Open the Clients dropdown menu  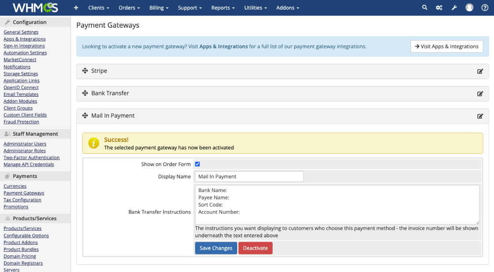(99, 7)
